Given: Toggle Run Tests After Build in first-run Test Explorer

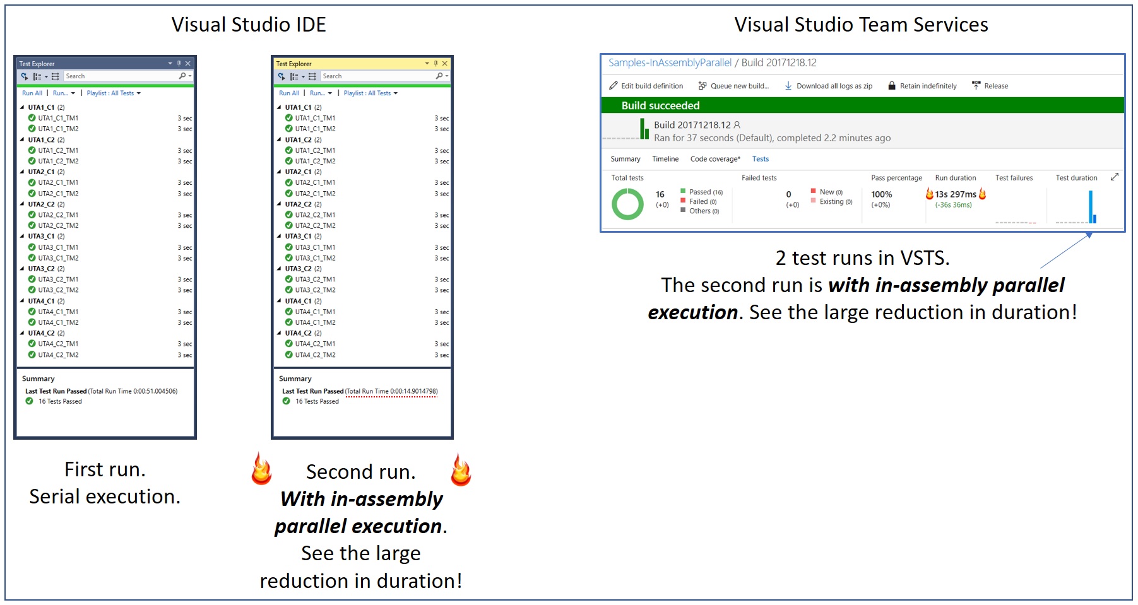Looking at the screenshot, I should click(25, 76).
